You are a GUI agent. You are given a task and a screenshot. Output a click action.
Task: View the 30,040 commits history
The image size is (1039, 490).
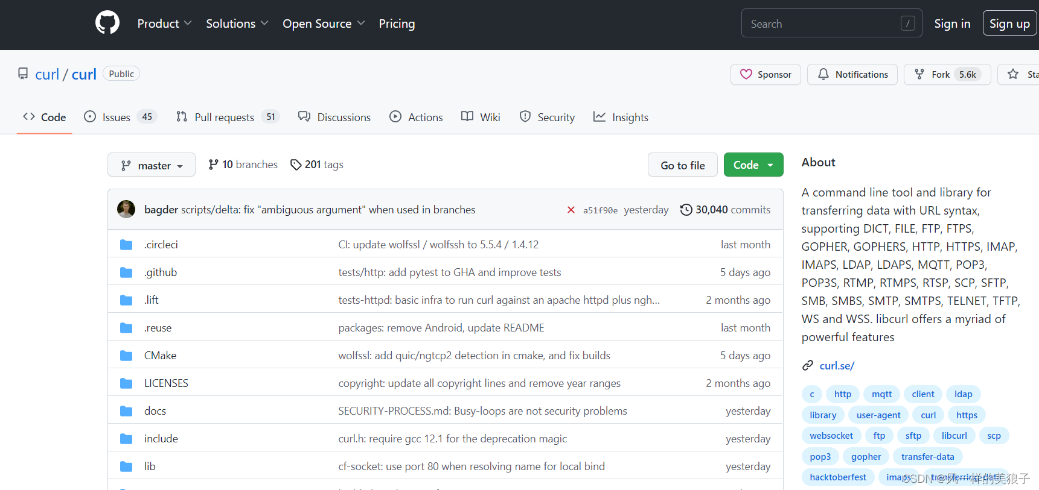[x=726, y=210]
